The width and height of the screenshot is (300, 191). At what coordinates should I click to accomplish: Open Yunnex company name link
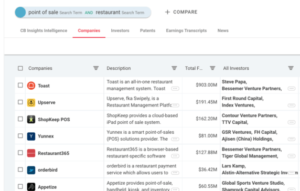pyautogui.click(x=46, y=136)
